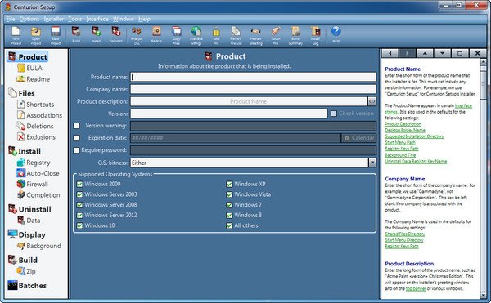491x303 pixels.
Task: Click the Touch File toolbar icon
Action: tap(276, 35)
